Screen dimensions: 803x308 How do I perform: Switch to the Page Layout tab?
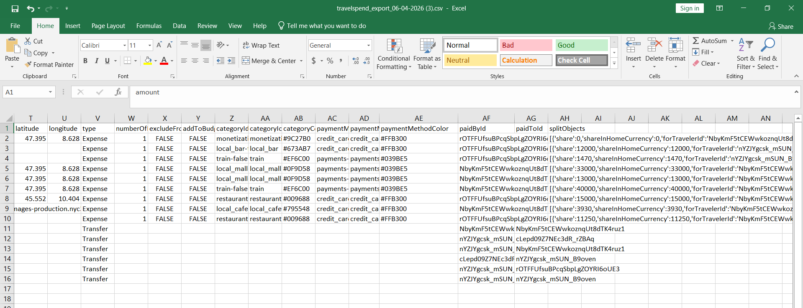tap(108, 26)
